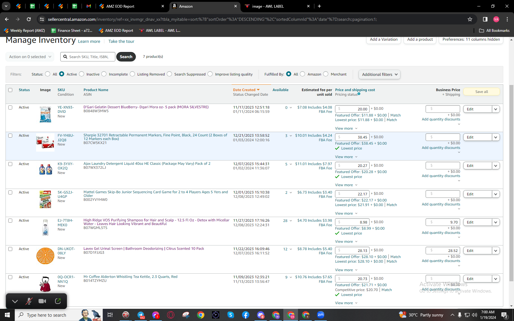The height and width of the screenshot is (321, 514).
Task: Select Fulfilled By Merchant radio button
Action: click(326, 74)
